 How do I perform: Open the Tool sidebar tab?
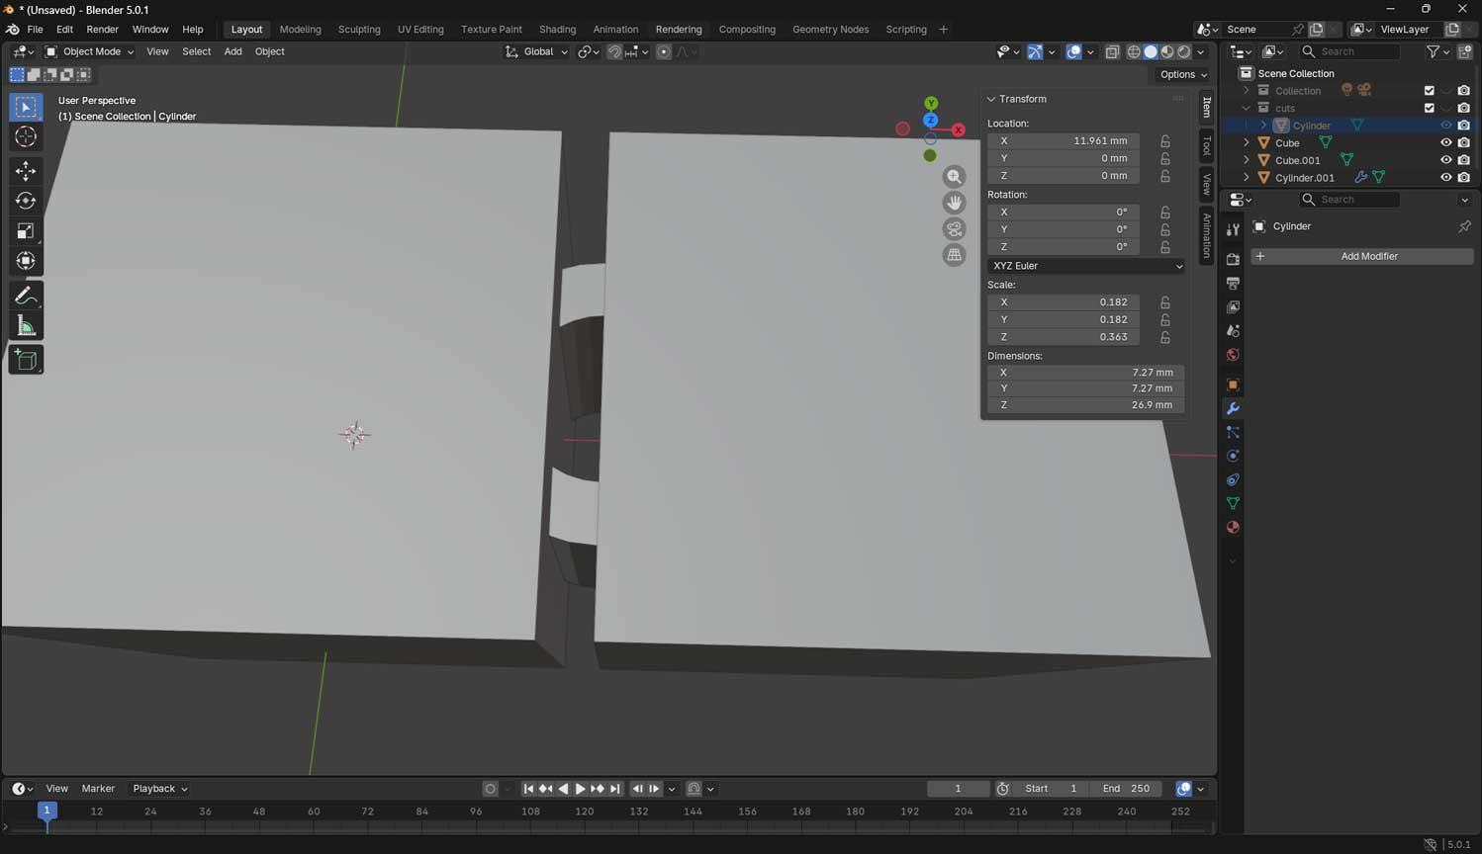[x=1206, y=146]
